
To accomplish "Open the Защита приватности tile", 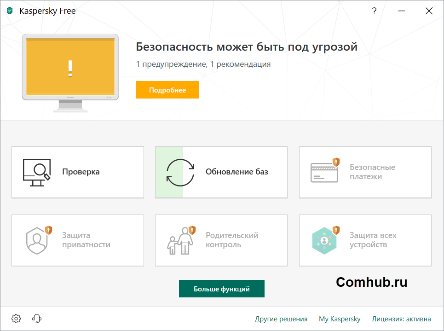I will [x=78, y=240].
